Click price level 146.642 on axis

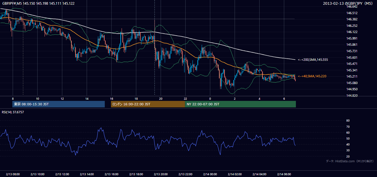click(352, 6)
